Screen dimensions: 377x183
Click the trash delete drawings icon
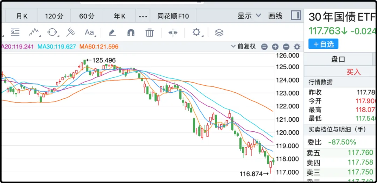(x=149, y=33)
